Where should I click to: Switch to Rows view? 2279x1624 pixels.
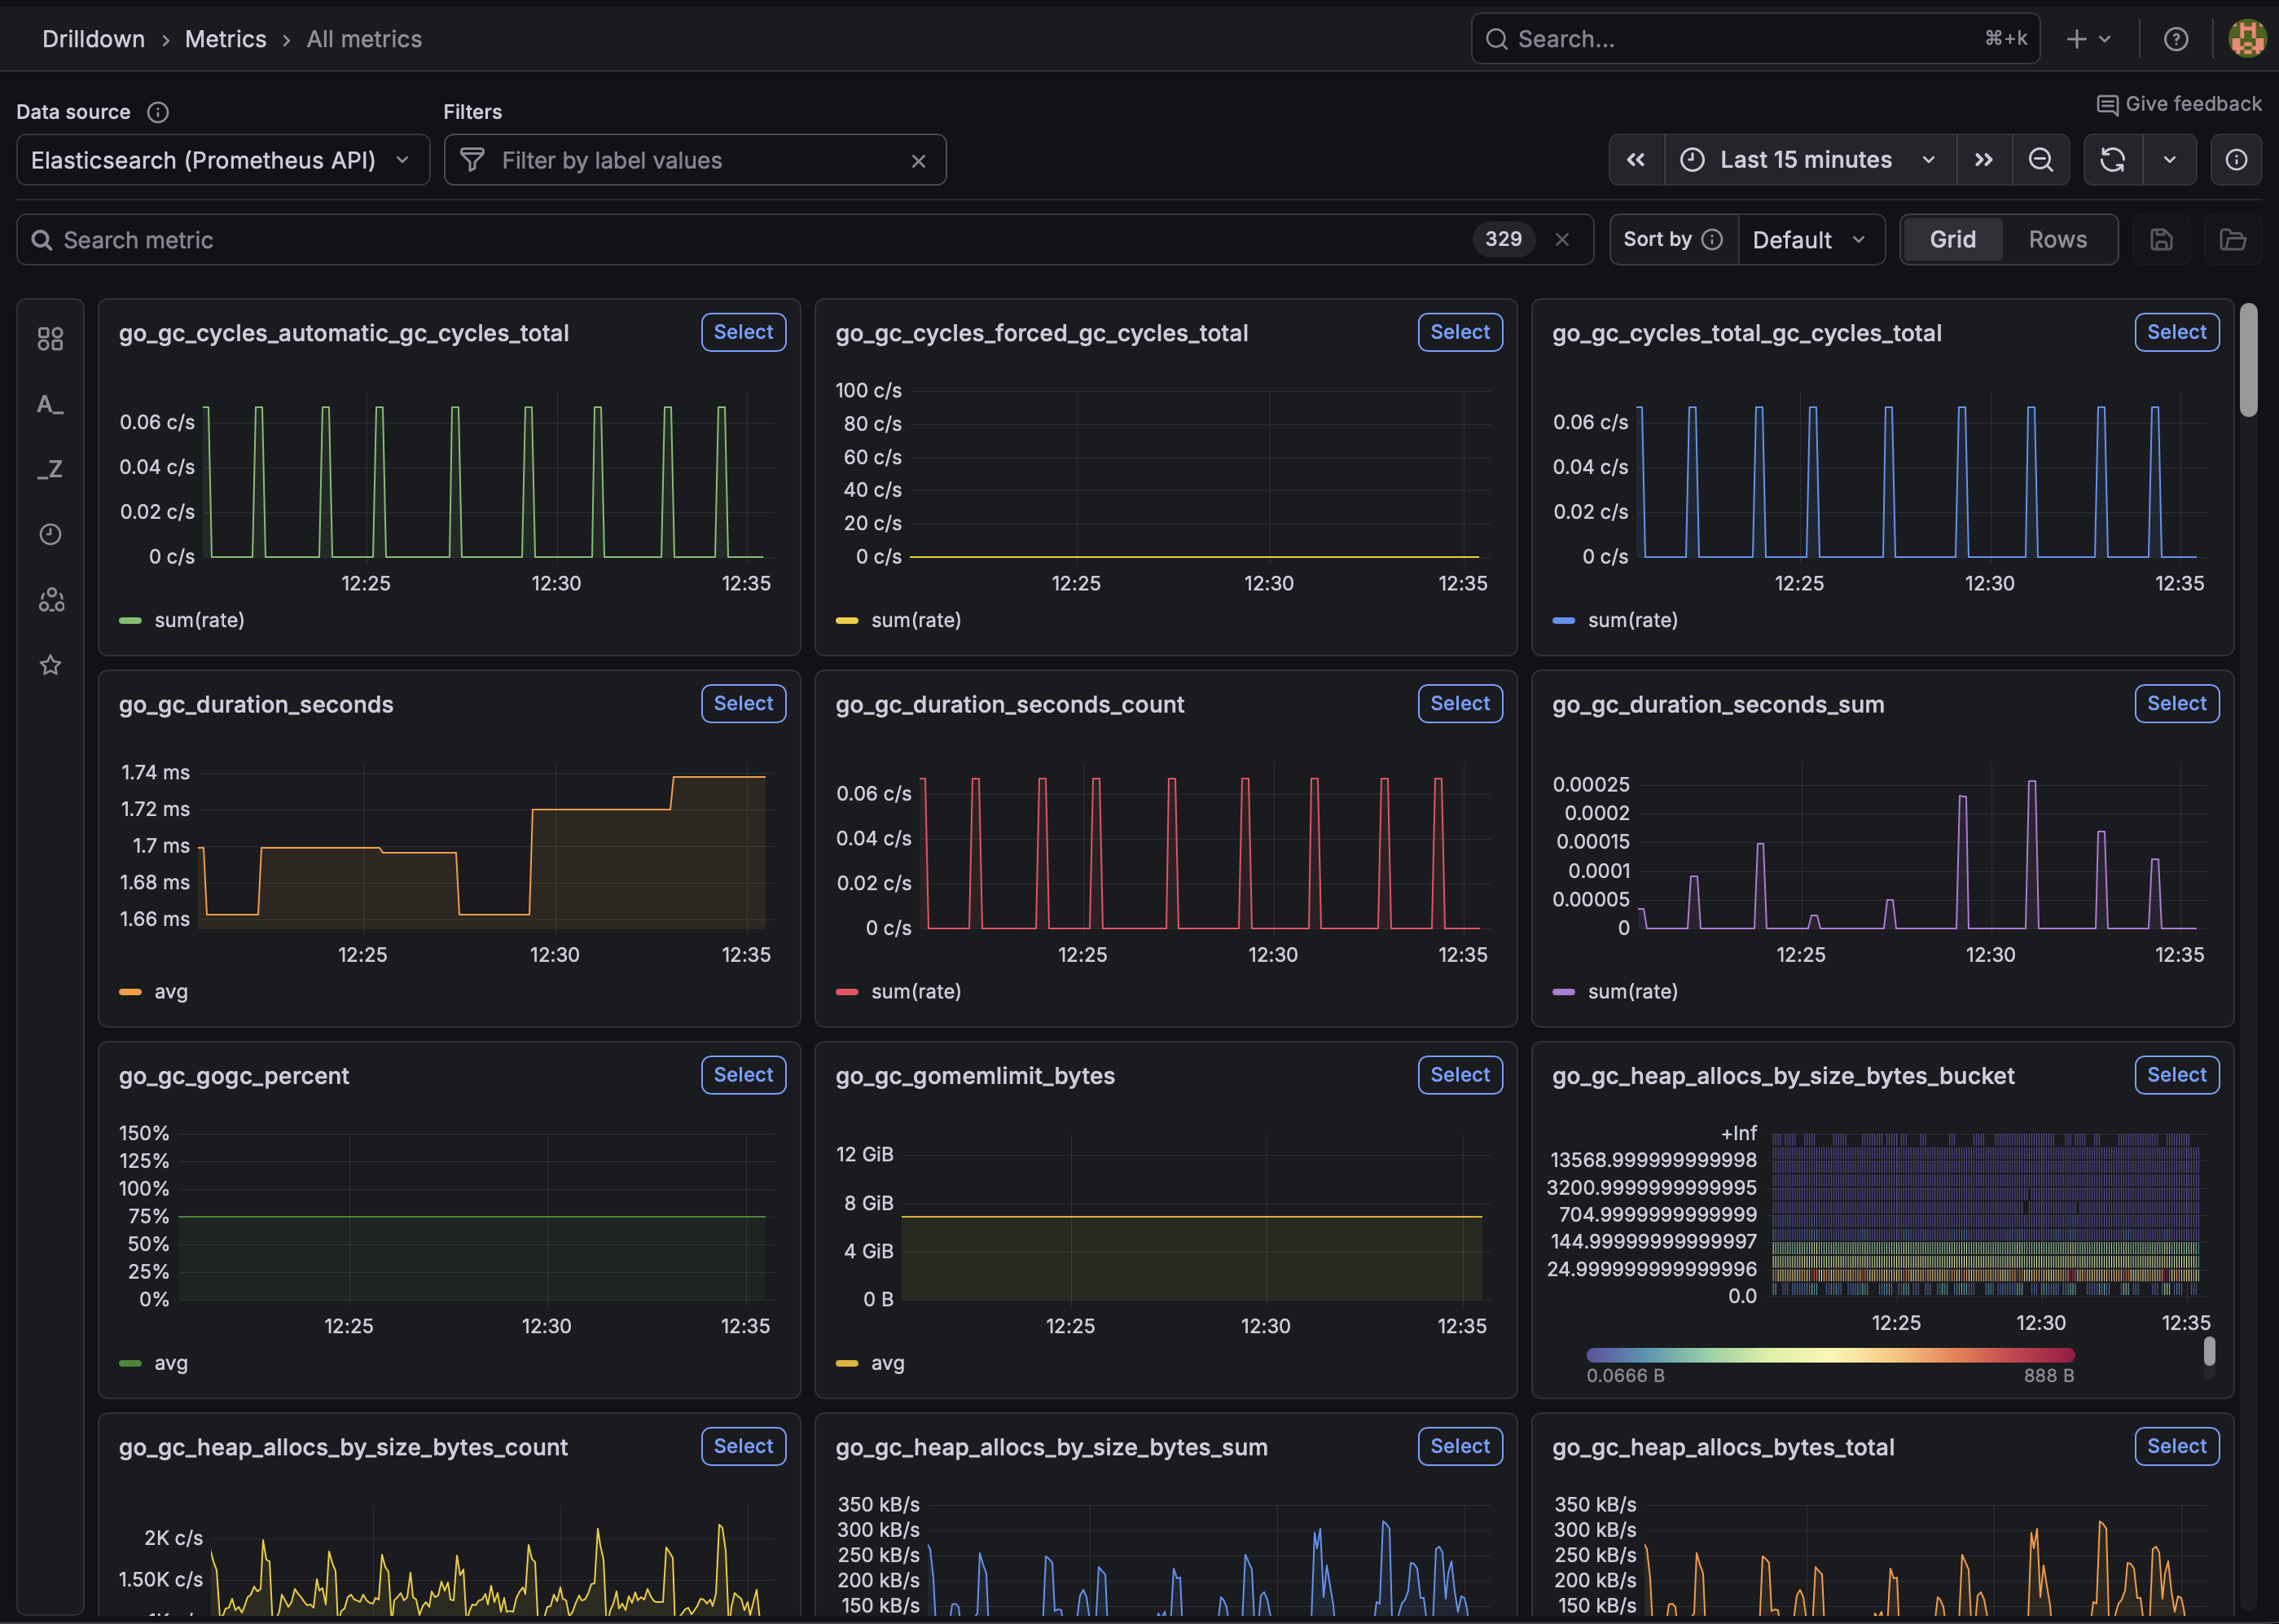[2057, 239]
